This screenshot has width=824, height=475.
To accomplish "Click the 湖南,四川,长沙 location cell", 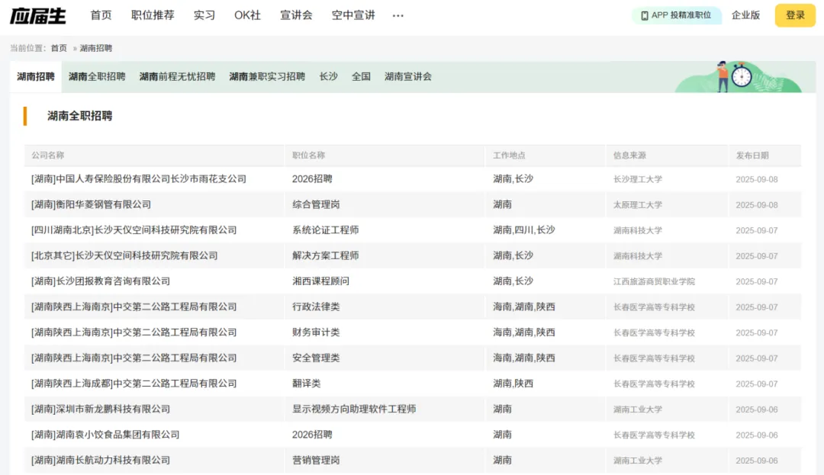I will [x=524, y=230].
